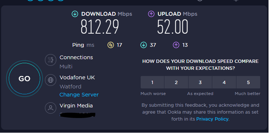This screenshot has width=270, height=133.
Task: Rate download speed 5 Much better
Action: point(248,82)
